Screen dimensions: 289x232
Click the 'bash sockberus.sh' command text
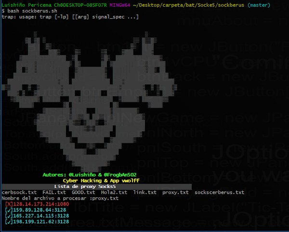tap(32, 11)
